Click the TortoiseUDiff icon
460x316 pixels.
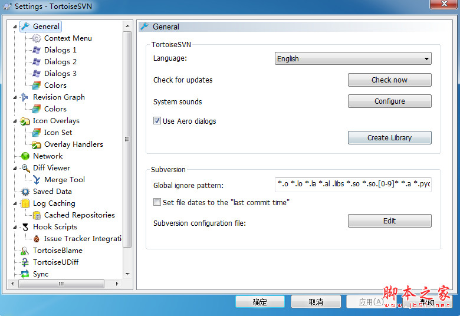25,262
